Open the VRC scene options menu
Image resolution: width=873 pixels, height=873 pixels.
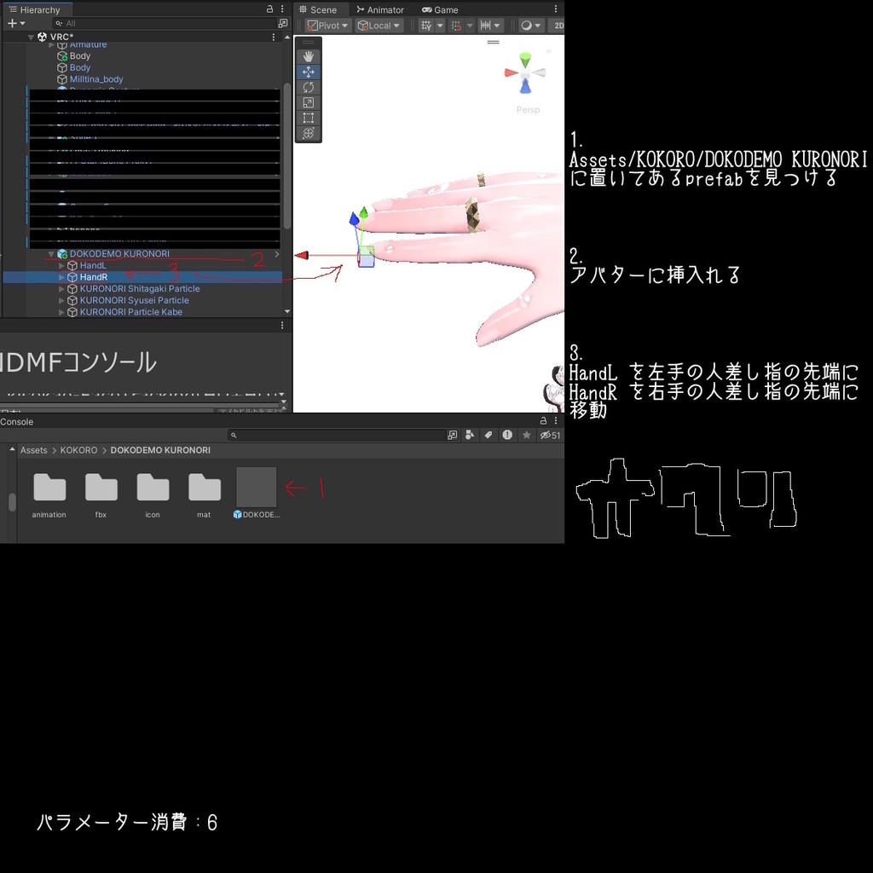[x=274, y=37]
